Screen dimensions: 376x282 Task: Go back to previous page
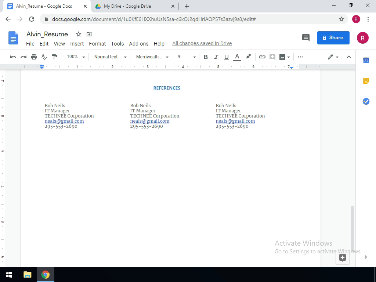tap(8, 19)
